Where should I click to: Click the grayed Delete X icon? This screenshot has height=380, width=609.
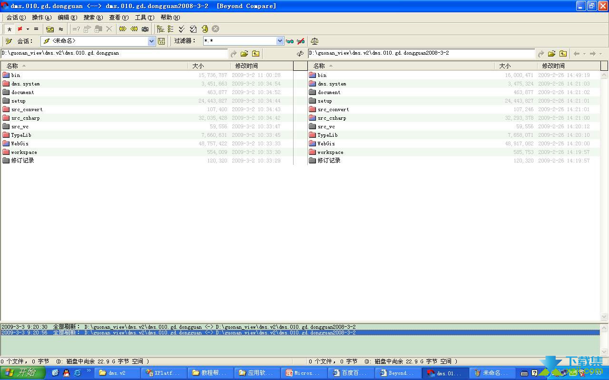coord(109,29)
